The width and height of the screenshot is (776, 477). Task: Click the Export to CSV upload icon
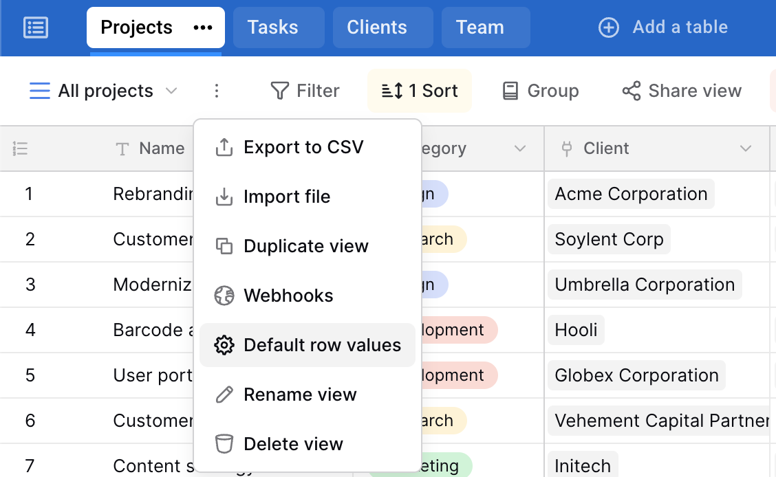click(x=224, y=147)
